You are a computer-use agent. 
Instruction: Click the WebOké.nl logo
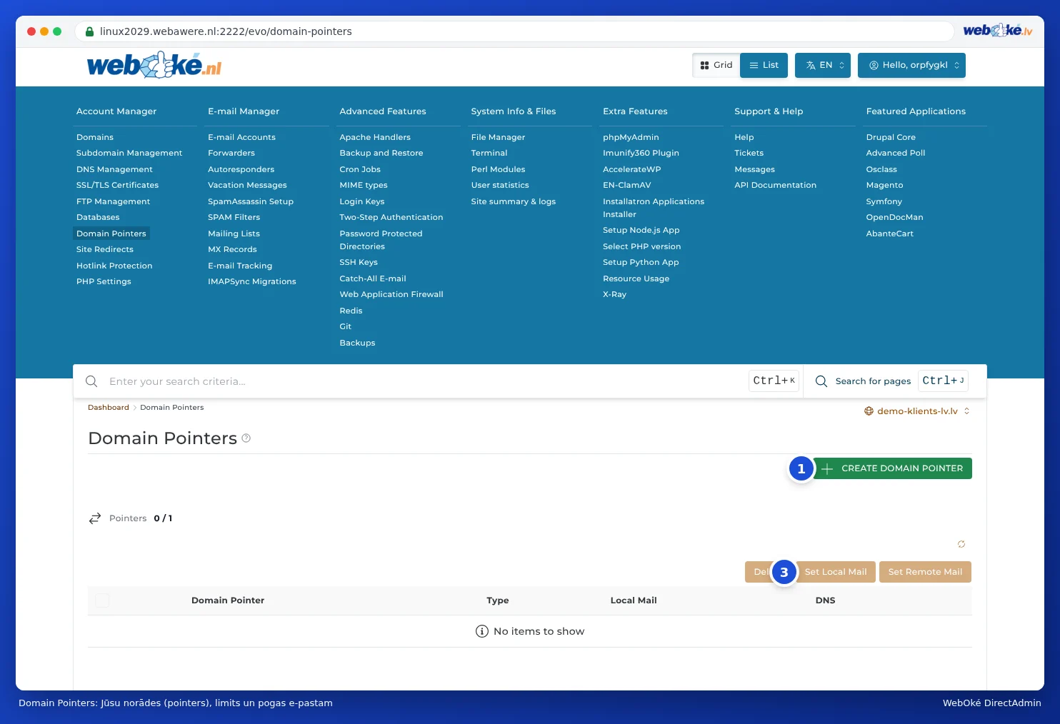click(x=154, y=65)
